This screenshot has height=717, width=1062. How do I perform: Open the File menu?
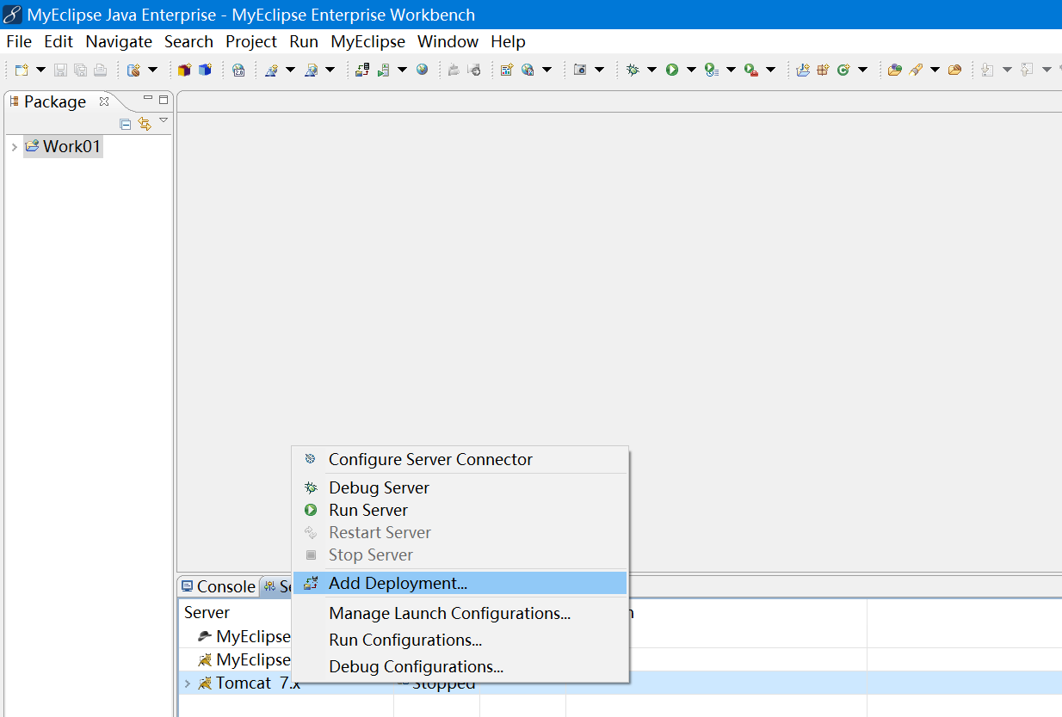[19, 41]
